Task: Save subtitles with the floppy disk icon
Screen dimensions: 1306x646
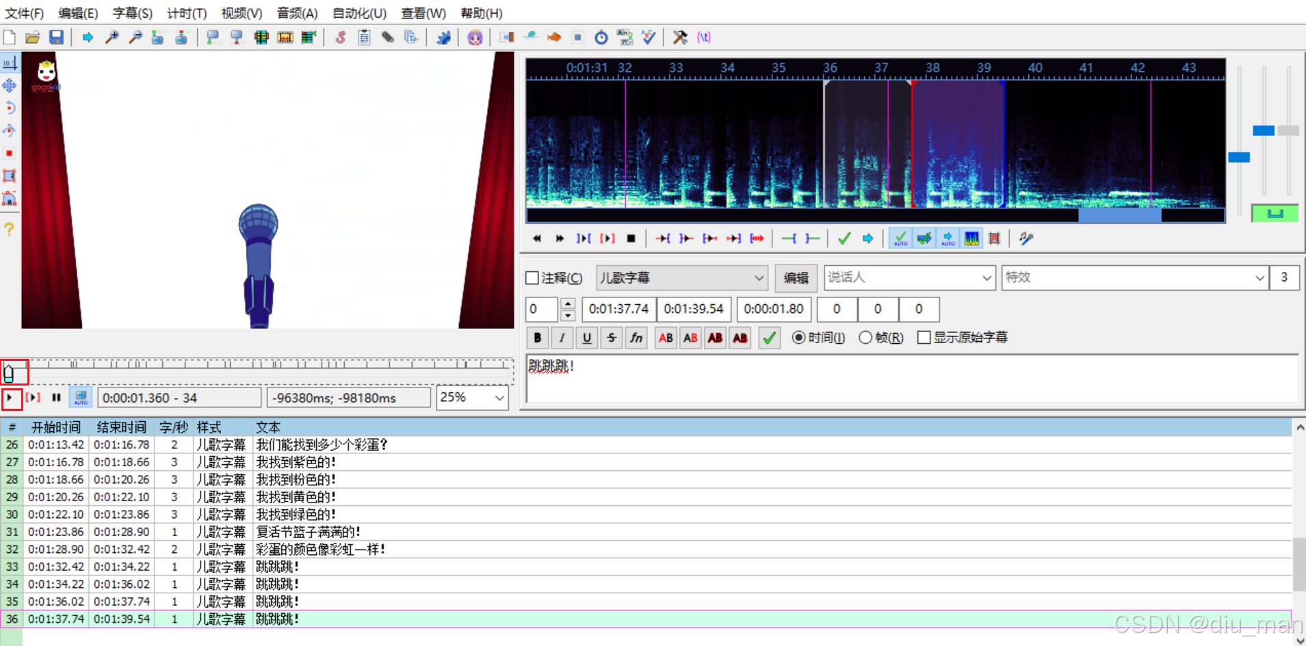Action: pyautogui.click(x=56, y=38)
